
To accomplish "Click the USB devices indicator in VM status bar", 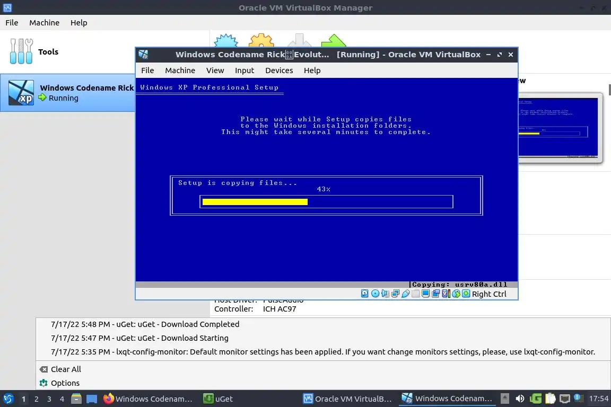I will click(405, 294).
